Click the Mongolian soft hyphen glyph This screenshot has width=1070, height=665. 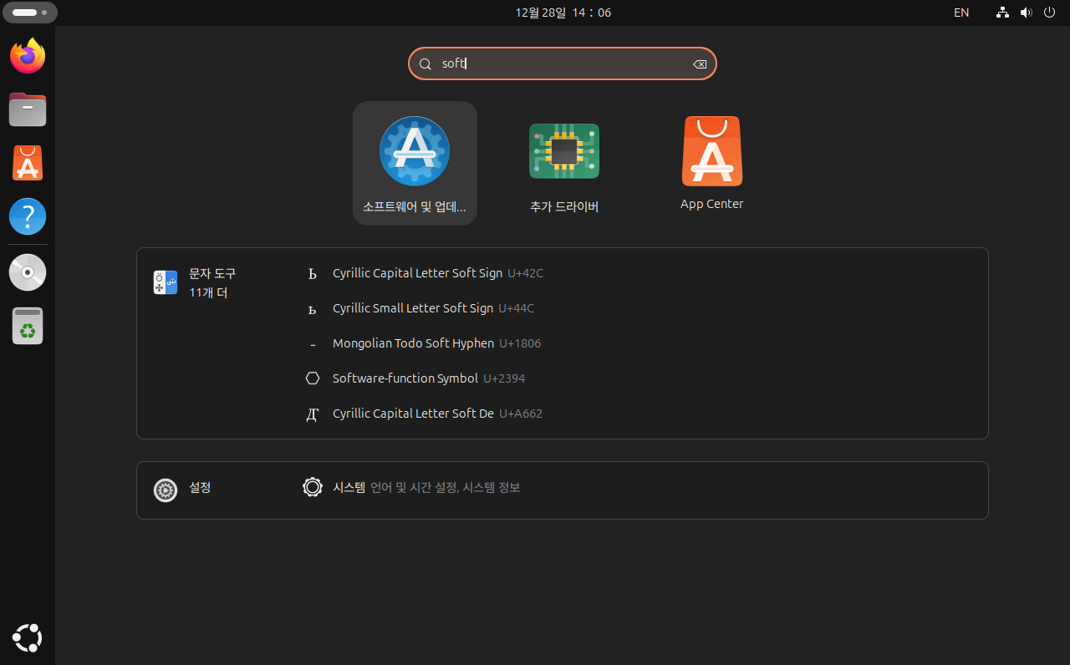(313, 344)
